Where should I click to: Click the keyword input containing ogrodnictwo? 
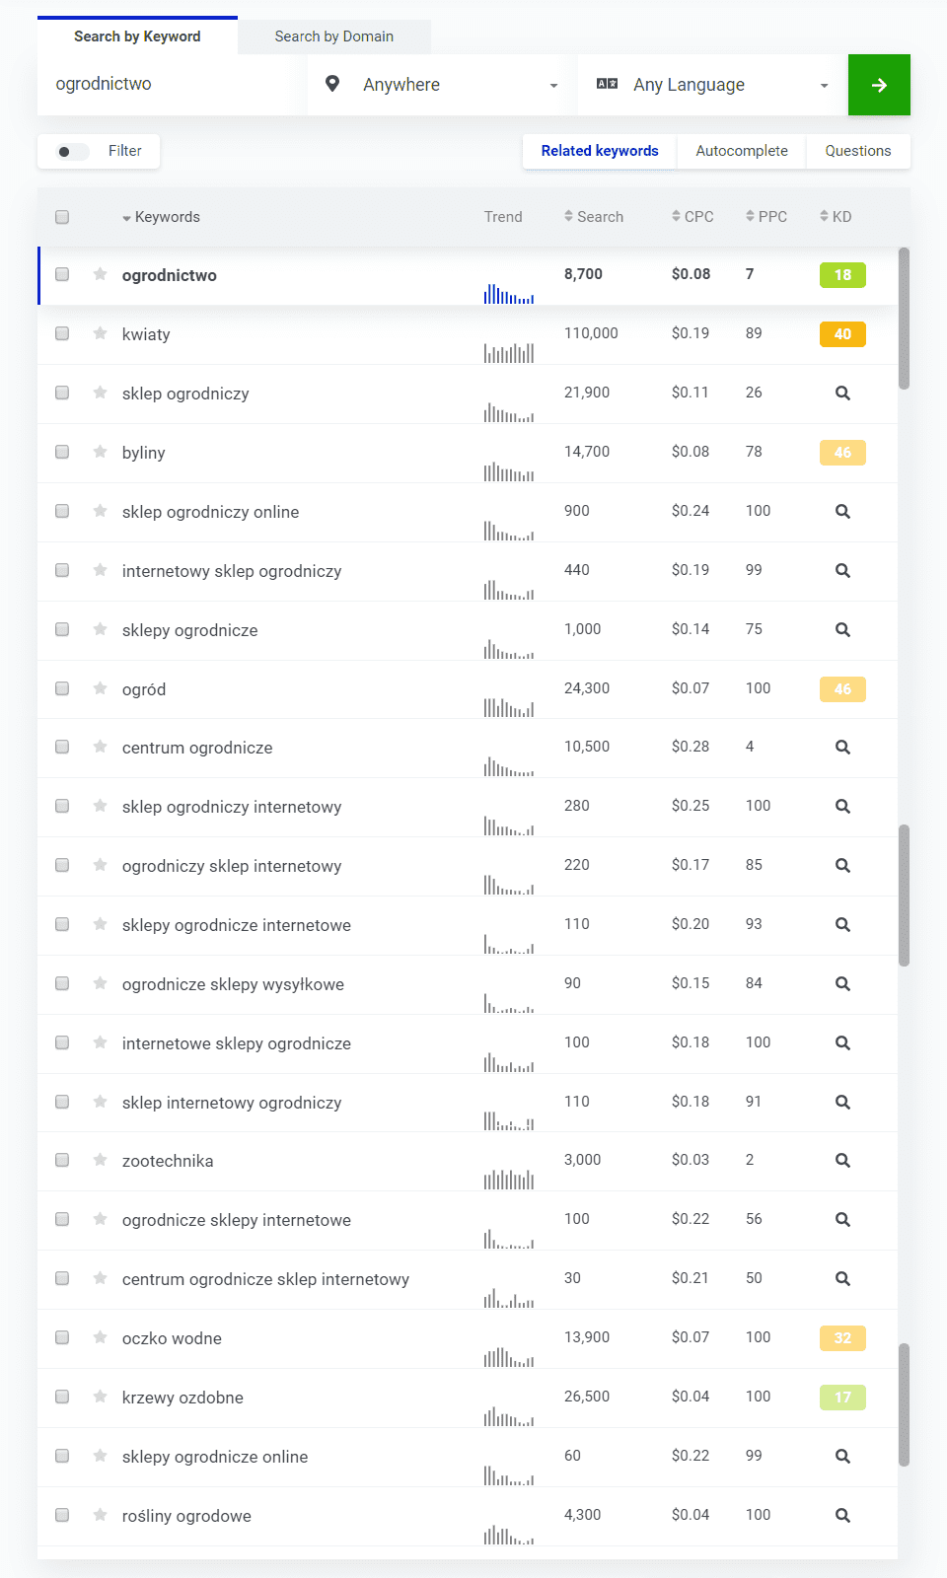pos(168,85)
